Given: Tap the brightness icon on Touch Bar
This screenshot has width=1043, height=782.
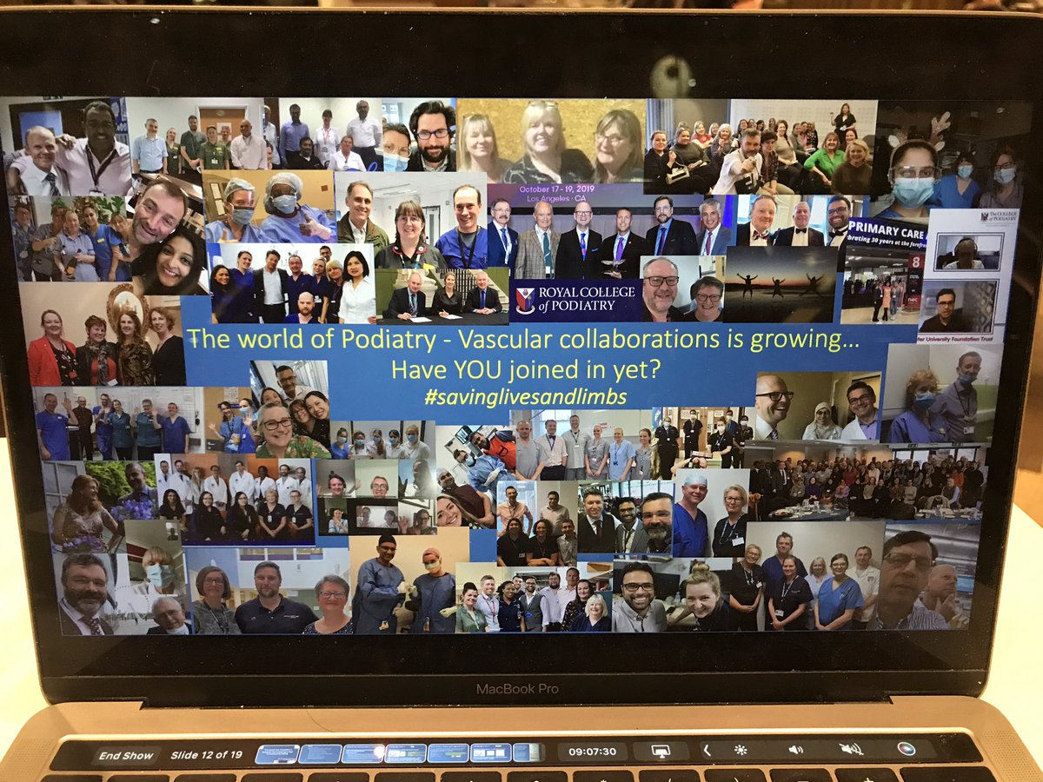Looking at the screenshot, I should tap(741, 749).
